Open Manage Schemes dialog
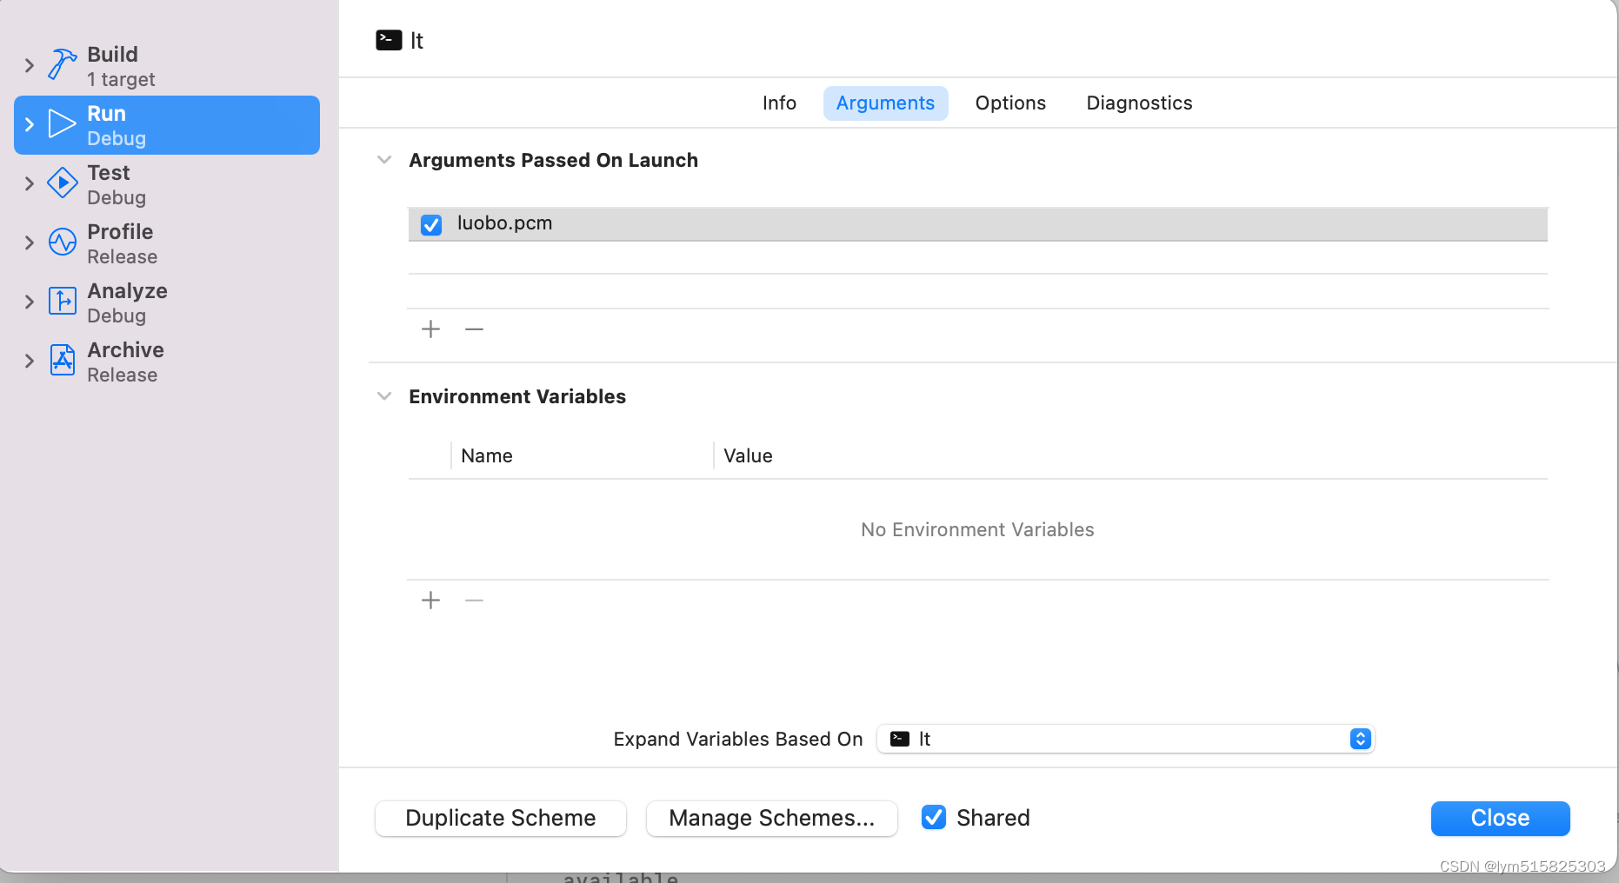The image size is (1619, 883). [771, 819]
